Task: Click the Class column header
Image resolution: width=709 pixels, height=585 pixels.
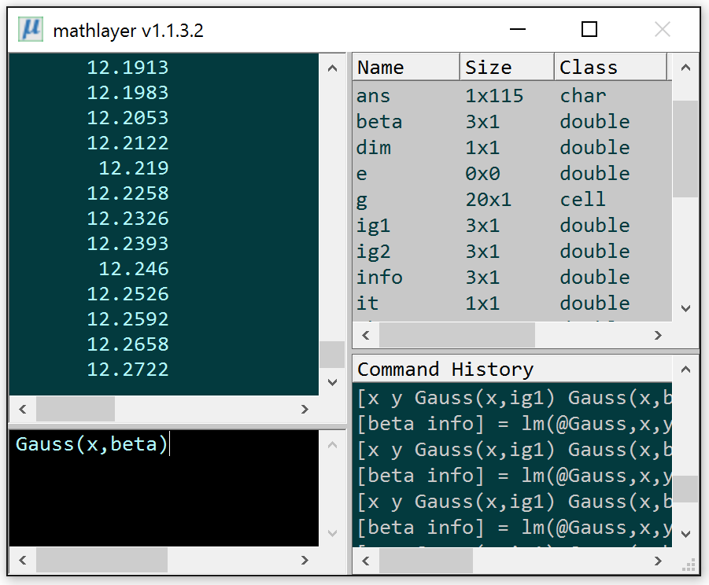Action: coord(609,68)
